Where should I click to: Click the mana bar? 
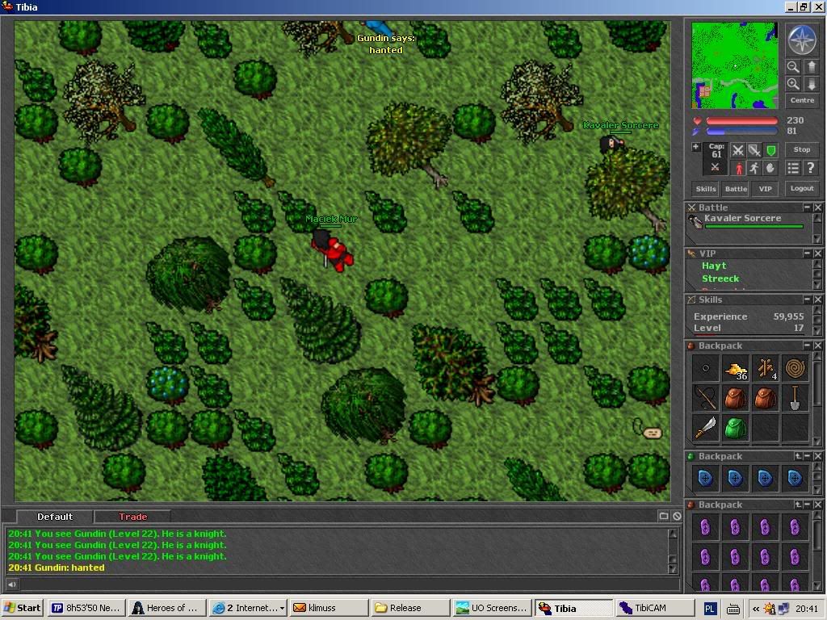[x=742, y=132]
